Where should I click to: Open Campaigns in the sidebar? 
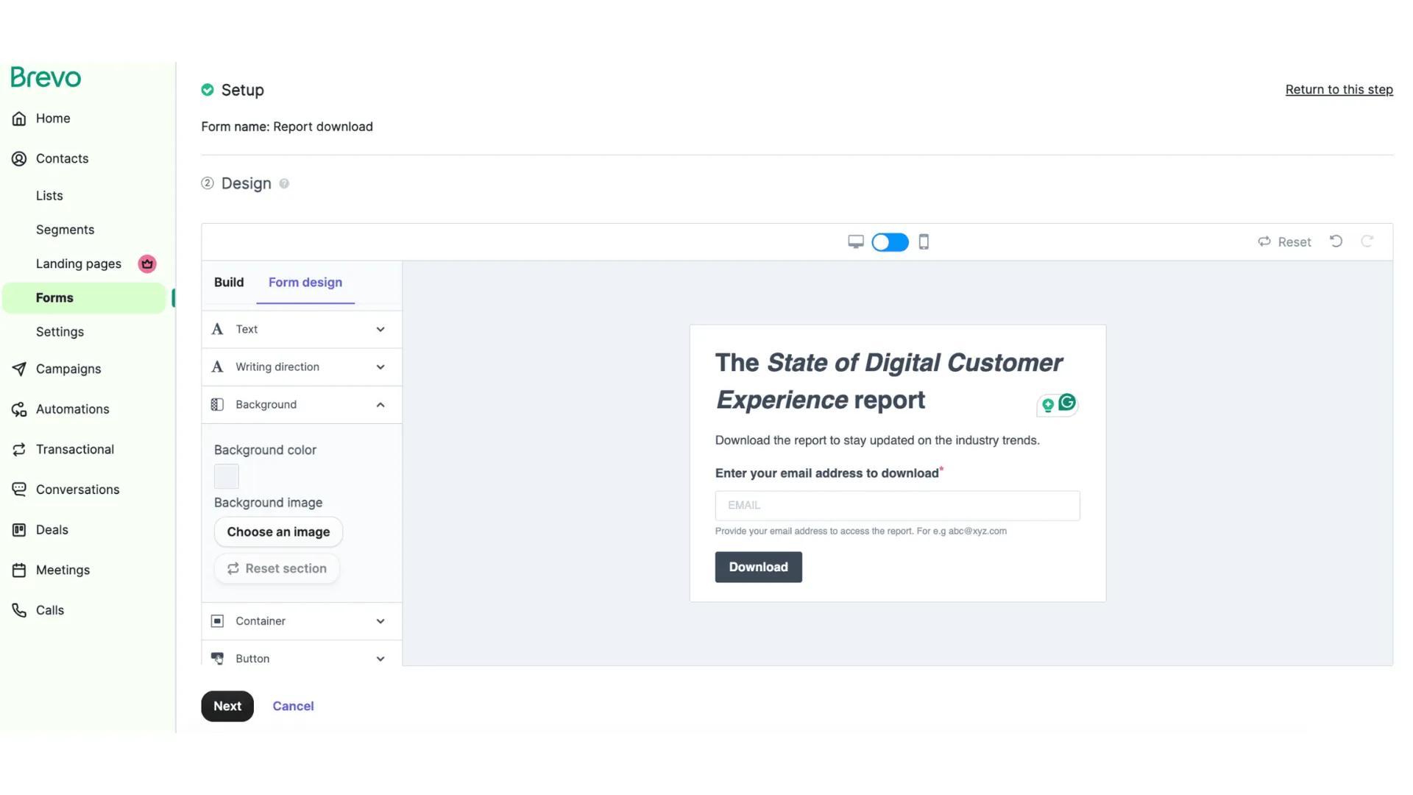click(x=68, y=369)
